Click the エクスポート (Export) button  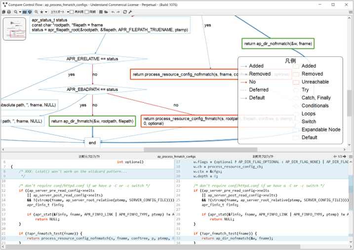coord(57,12)
